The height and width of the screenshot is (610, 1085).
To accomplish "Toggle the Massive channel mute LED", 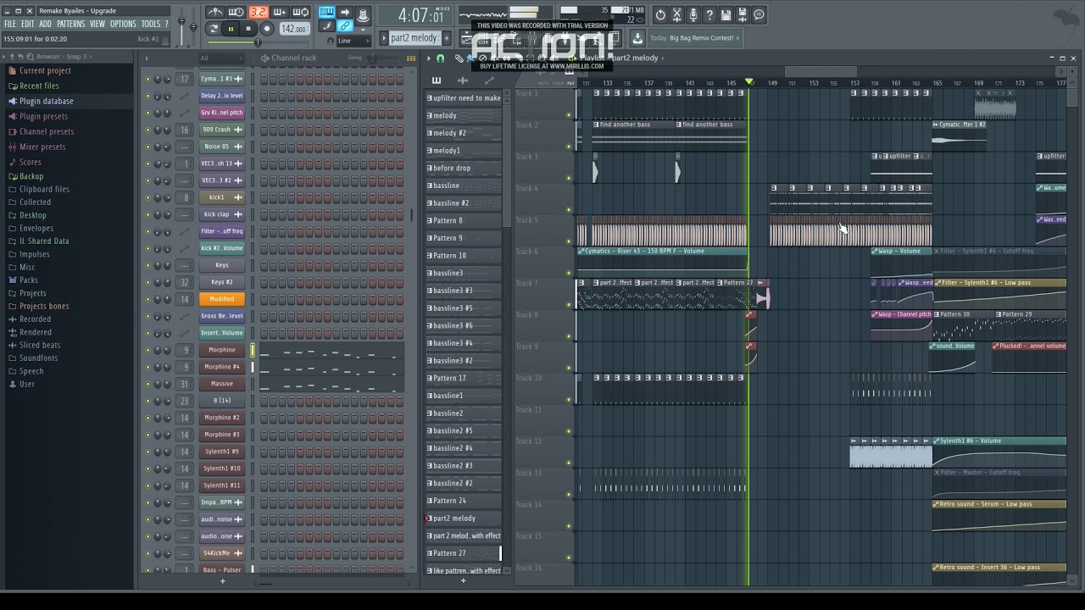I will point(147,384).
